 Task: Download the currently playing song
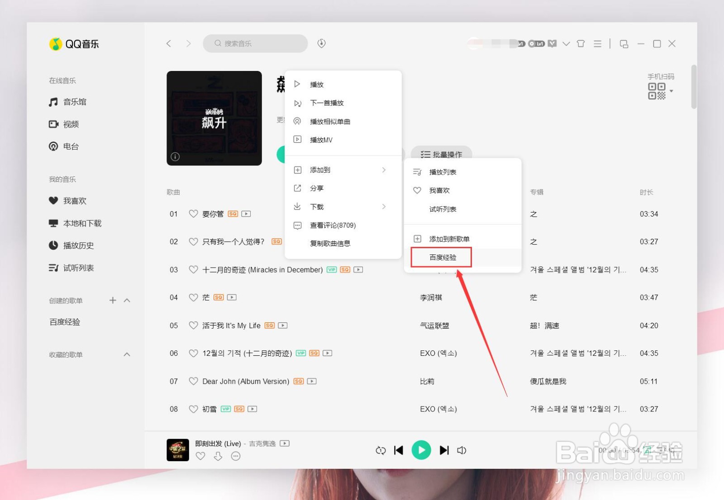218,456
